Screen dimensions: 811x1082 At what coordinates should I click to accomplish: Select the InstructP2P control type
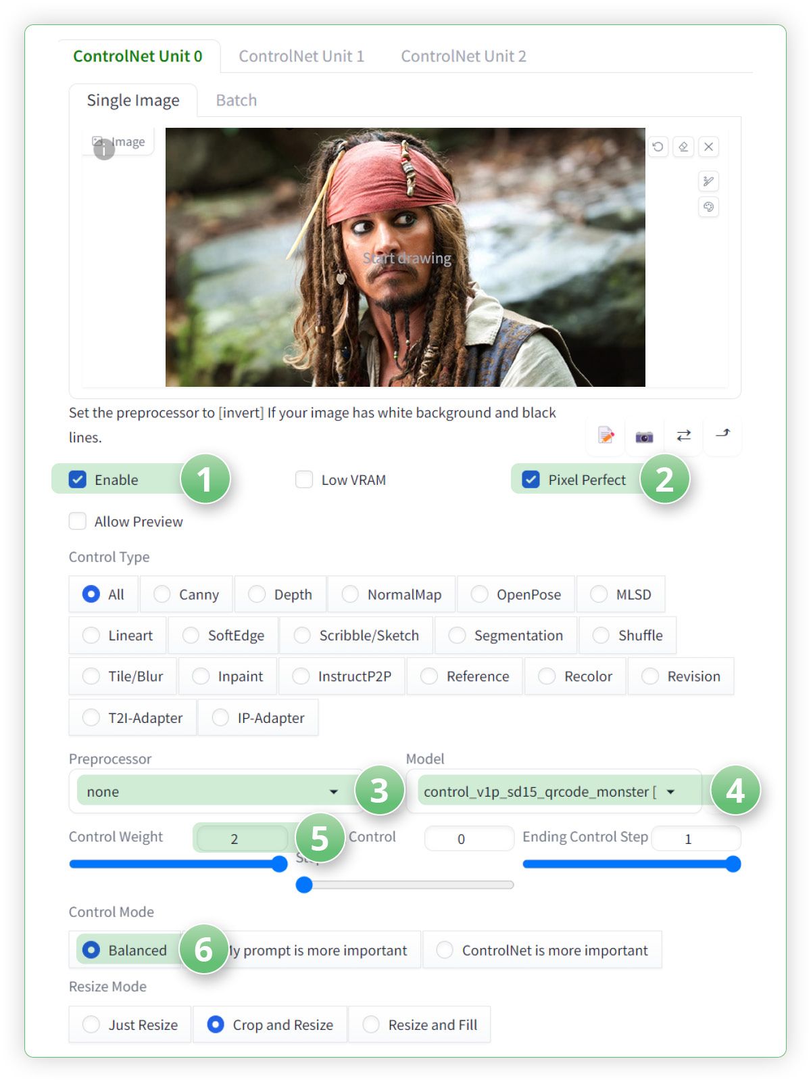(342, 676)
